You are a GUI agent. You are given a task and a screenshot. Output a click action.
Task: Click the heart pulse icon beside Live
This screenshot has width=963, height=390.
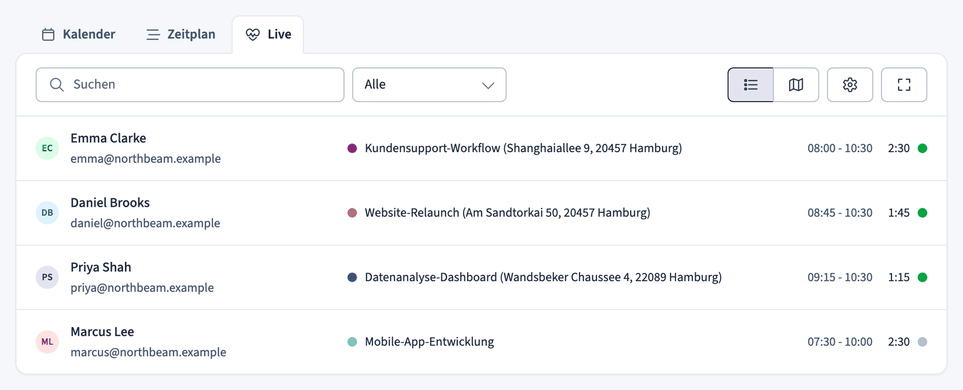click(x=253, y=34)
